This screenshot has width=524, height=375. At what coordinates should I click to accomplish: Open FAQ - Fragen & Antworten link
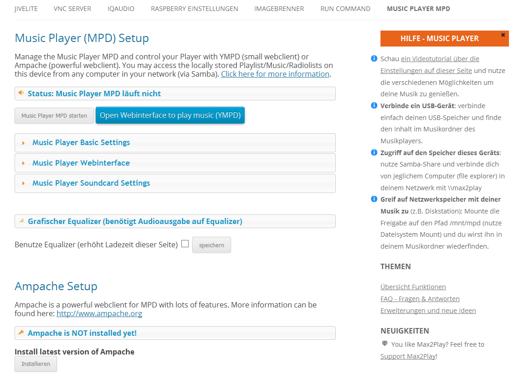[420, 299]
